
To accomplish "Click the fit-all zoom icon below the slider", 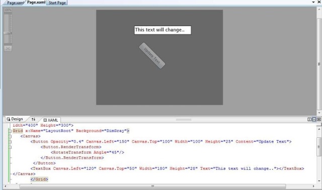I will pyautogui.click(x=8, y=48).
